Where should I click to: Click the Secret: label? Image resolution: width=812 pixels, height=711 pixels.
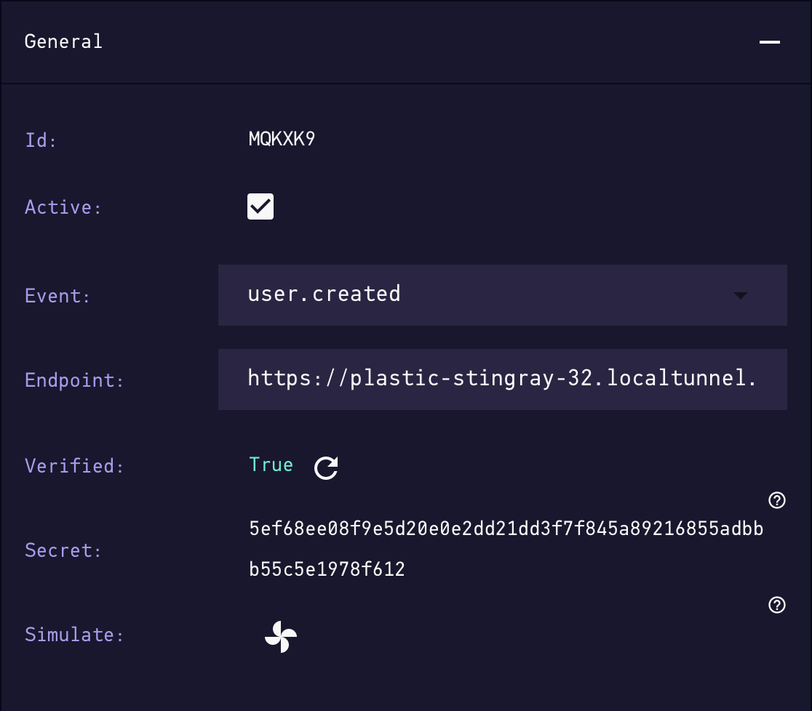[x=63, y=550]
